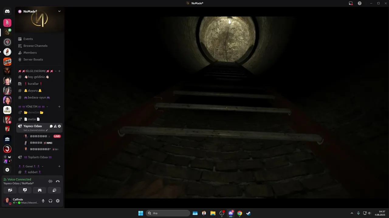The height and width of the screenshot is (218, 389).
Task: Click the live stream video area
Action: 226,107
